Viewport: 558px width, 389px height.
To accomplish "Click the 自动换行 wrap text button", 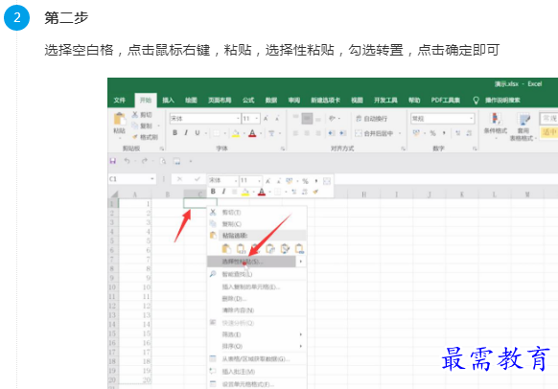I will [x=372, y=119].
